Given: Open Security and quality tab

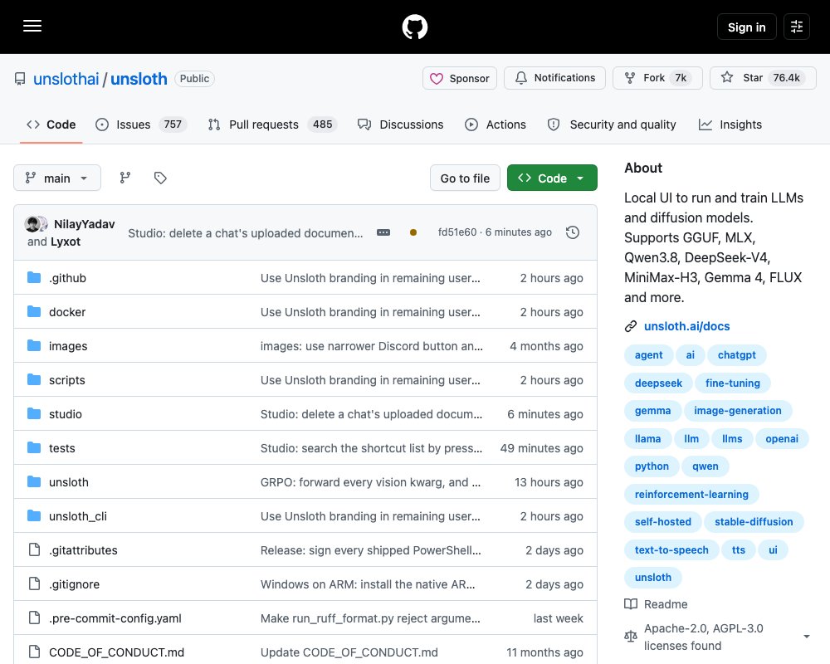Looking at the screenshot, I should (x=612, y=124).
